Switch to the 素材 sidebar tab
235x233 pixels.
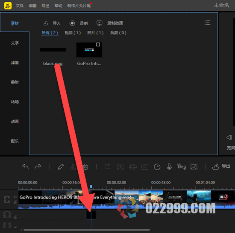15,23
